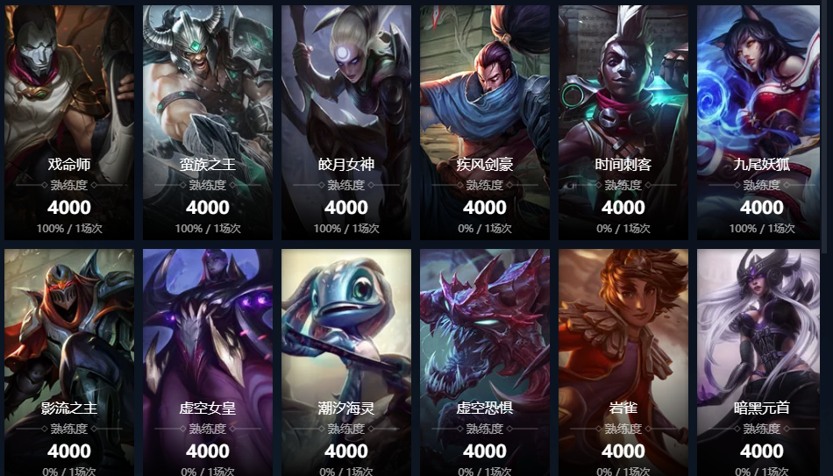Choose the 潮汐海灵 champion card

point(346,362)
